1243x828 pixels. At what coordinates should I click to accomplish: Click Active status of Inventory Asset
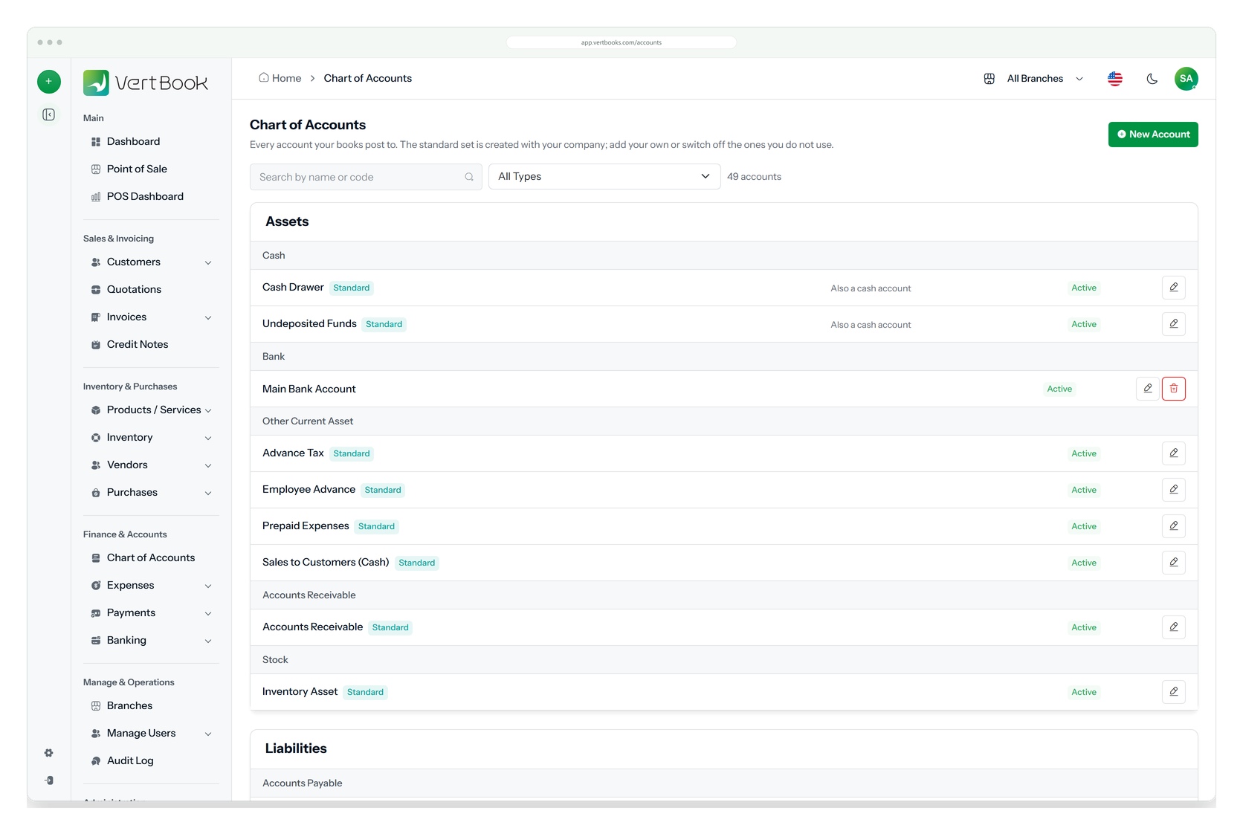coord(1084,692)
